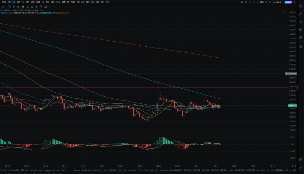304x174 pixels.
Task: Click the camera screenshot icon
Action: click(246, 2)
